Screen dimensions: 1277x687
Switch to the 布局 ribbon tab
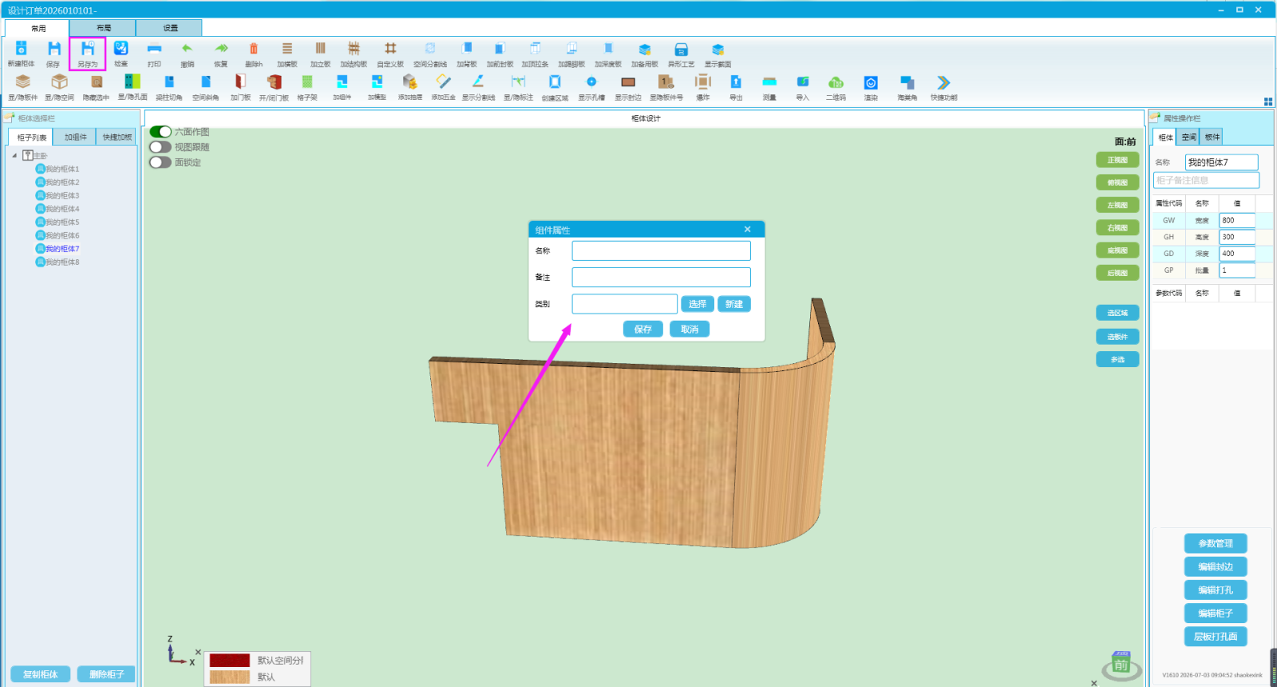104,28
